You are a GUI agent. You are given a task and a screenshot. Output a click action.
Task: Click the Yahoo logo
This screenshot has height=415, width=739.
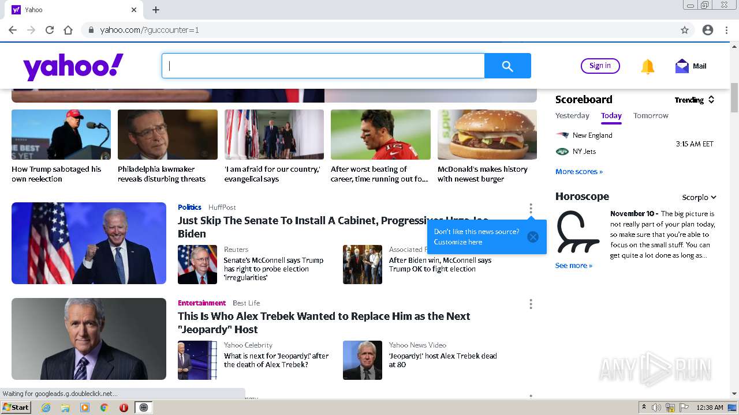(73, 67)
